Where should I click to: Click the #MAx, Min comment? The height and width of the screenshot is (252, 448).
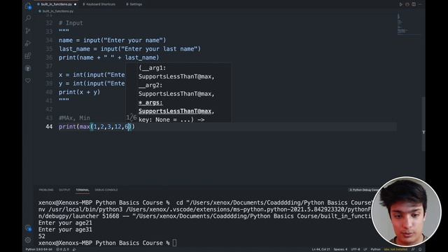pos(74,118)
